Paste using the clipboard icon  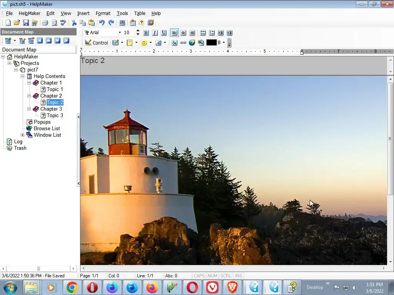click(92, 23)
